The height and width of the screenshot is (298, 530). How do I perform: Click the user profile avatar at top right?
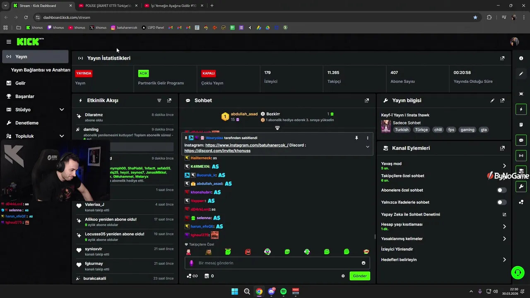(x=515, y=42)
